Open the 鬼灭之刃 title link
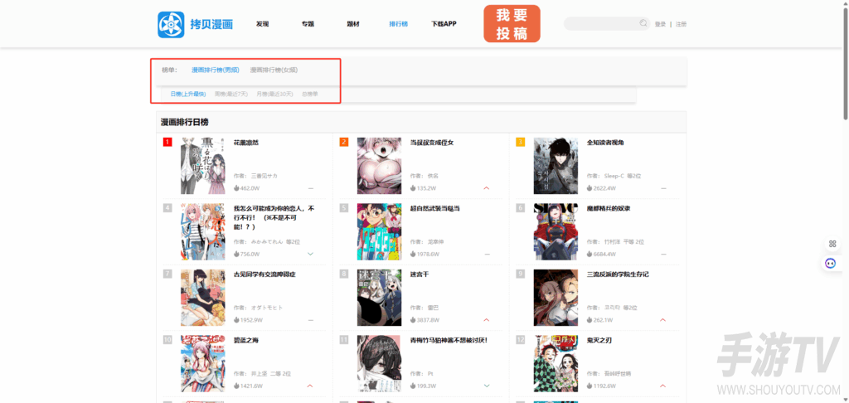The height and width of the screenshot is (403, 849). [x=599, y=341]
